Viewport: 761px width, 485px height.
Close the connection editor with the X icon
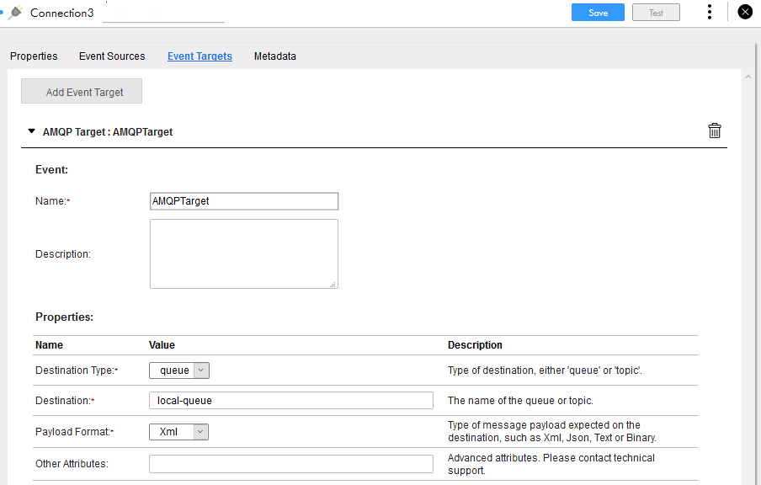tap(744, 12)
